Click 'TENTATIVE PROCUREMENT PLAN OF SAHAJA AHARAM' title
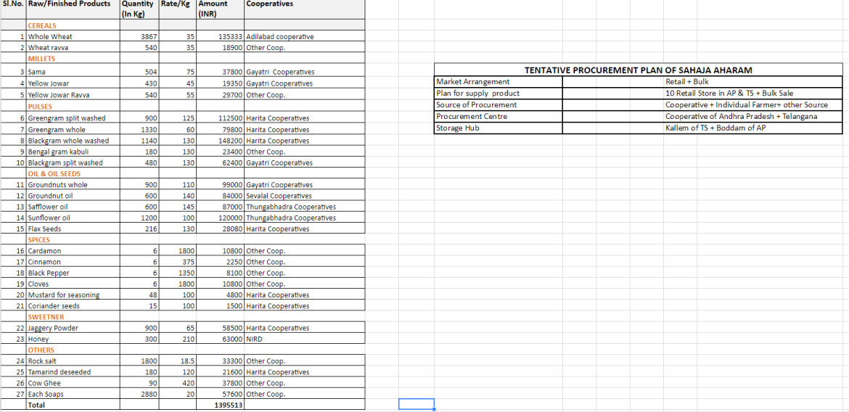The height and width of the screenshot is (412, 849). pos(638,70)
